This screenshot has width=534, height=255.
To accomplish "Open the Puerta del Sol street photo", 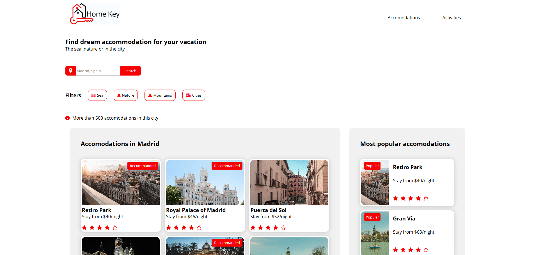I will click(x=289, y=183).
